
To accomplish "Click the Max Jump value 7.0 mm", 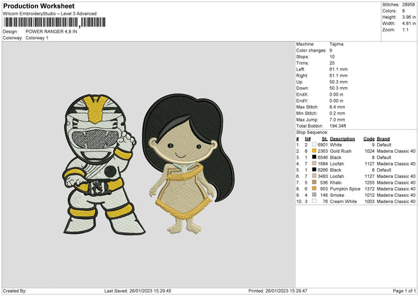I will pyautogui.click(x=337, y=119).
